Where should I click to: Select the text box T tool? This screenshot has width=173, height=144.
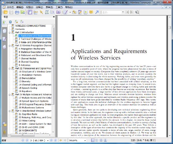(x=86, y=12)
